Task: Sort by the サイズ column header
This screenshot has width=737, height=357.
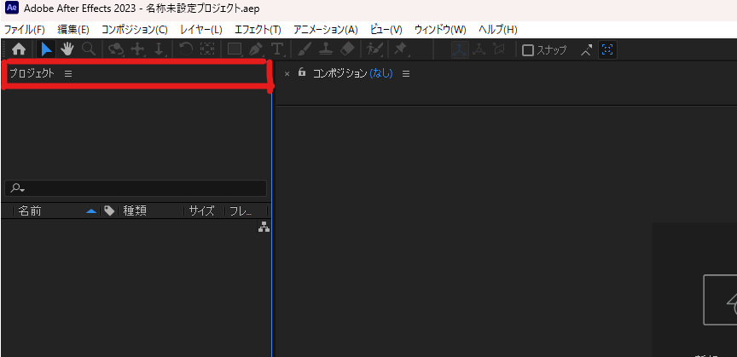Action: (201, 211)
